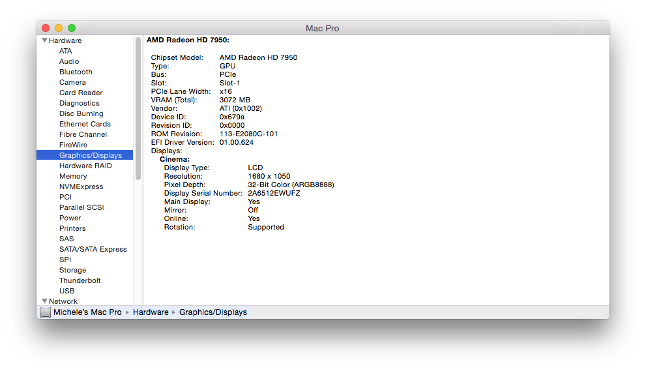Click the Network category label

point(63,301)
